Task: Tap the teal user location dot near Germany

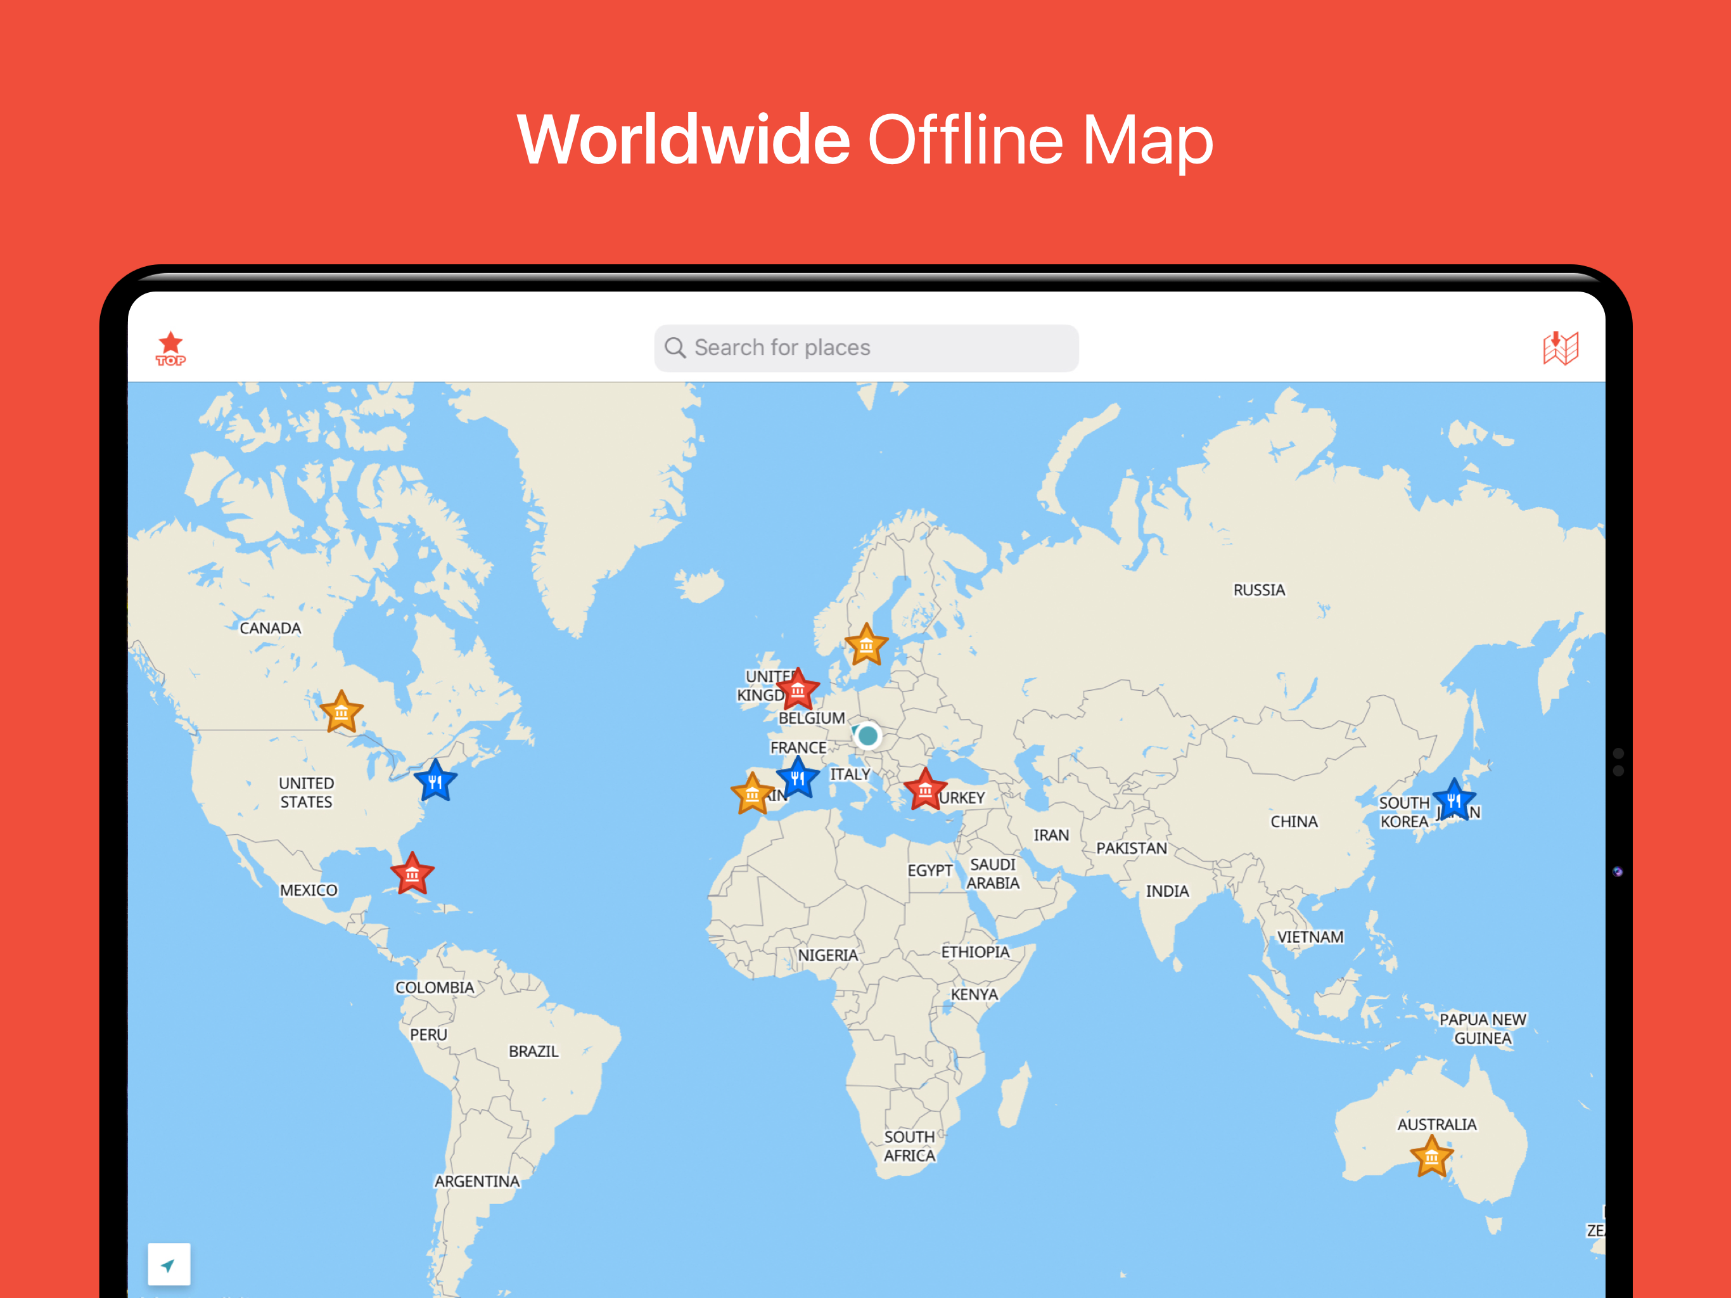Action: pos(867,735)
